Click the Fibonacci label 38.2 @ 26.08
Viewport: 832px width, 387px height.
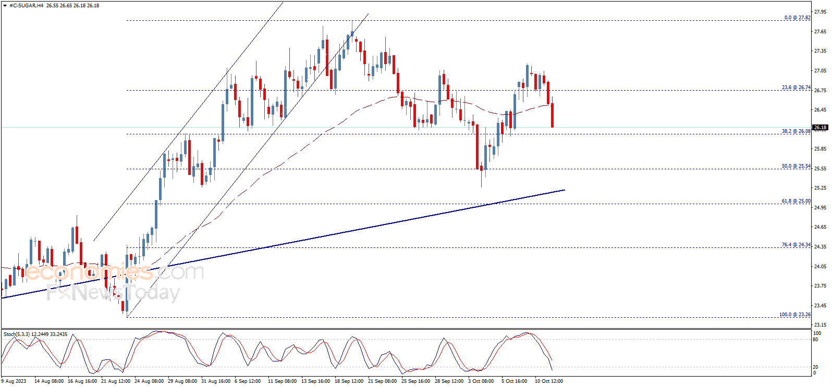pos(796,131)
